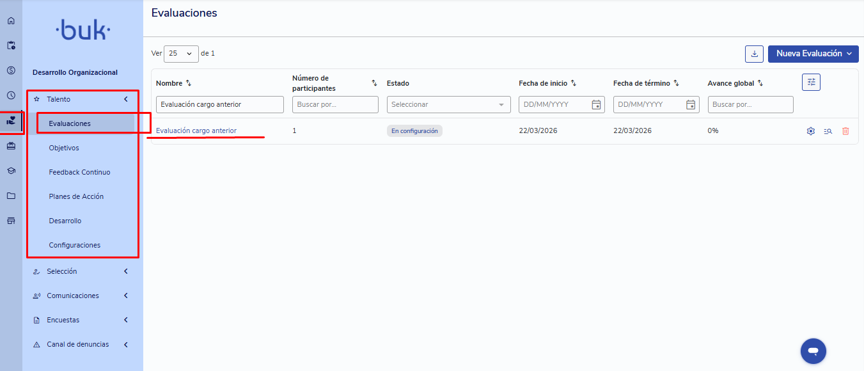This screenshot has width=864, height=371.
Task: Click the home icon in left rail
Action: pyautogui.click(x=11, y=21)
